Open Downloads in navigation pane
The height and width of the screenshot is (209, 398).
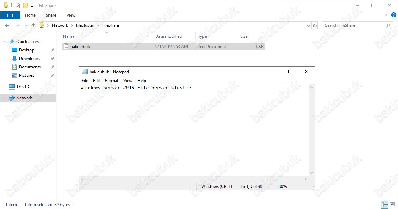(x=29, y=59)
